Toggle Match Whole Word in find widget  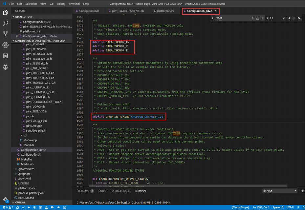258,18
